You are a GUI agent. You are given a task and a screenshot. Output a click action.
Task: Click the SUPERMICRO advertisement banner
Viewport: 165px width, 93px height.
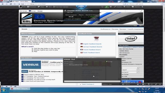click(132, 82)
